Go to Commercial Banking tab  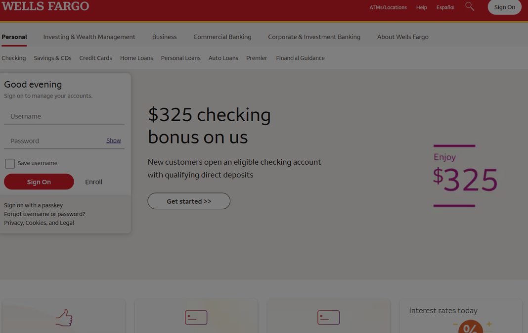coord(222,37)
